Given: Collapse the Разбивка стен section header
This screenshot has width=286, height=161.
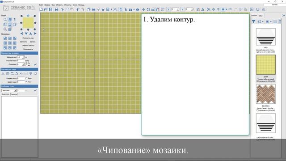Looking at the screenshot, I should [x=19, y=86].
